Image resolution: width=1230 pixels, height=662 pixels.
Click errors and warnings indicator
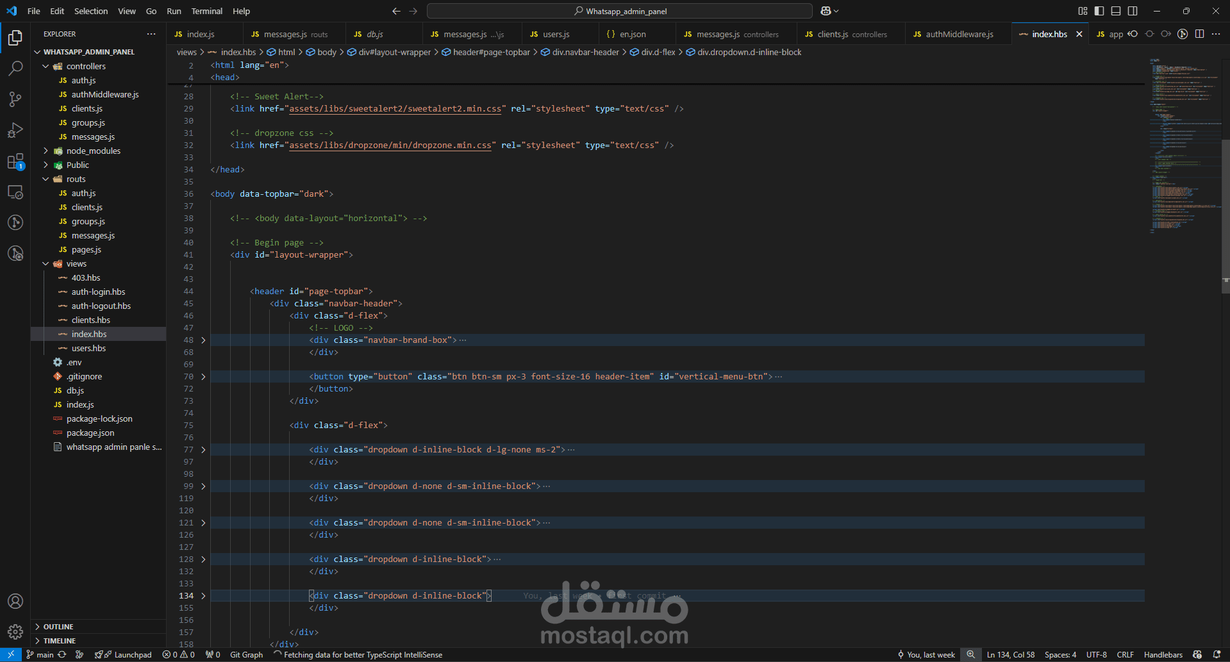(x=179, y=654)
